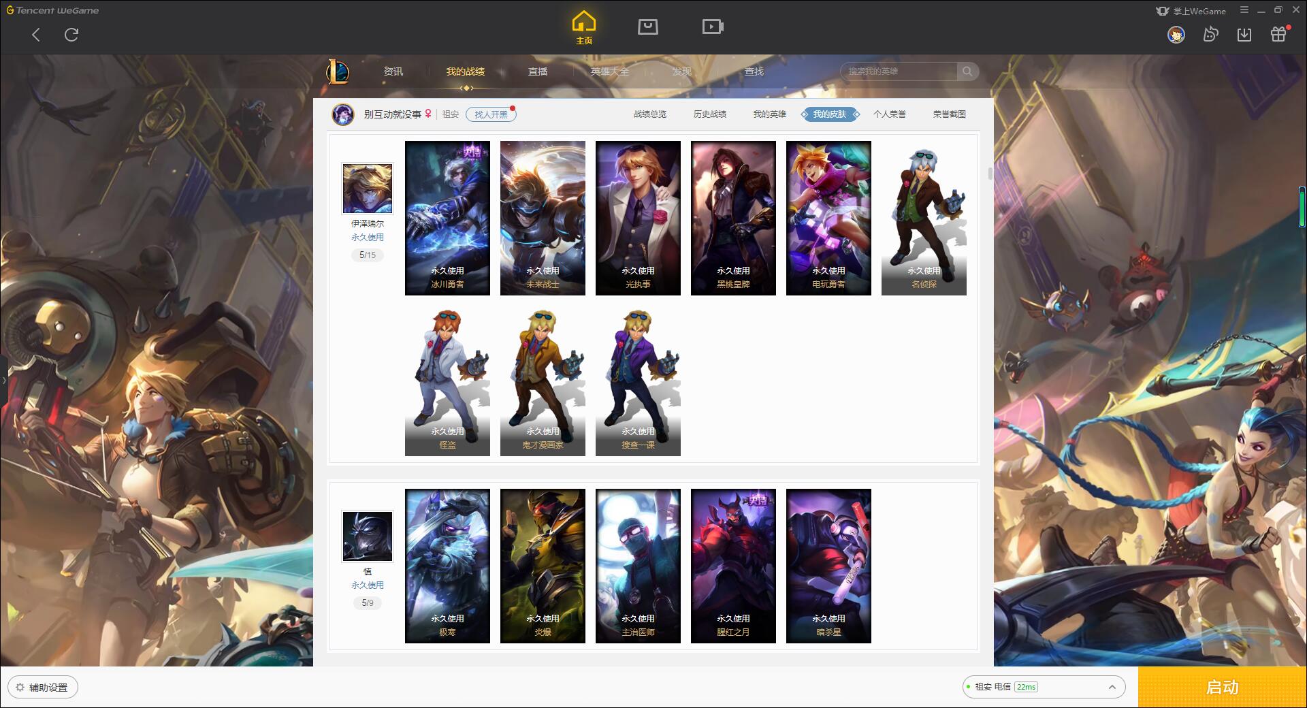Image resolution: width=1307 pixels, height=708 pixels.
Task: Click the 找人开黑 button
Action: [491, 114]
